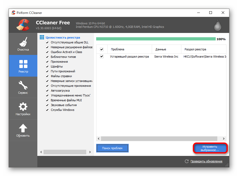Select the Реестр grid icon in sidebar
Image resolution: width=238 pixels, height=176 pixels.
[23, 66]
